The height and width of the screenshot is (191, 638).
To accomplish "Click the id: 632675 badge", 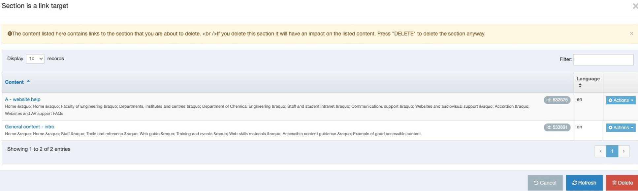I will click(557, 100).
